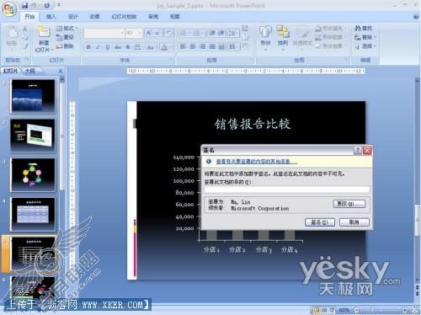Open the font name dropdown

tap(122, 33)
